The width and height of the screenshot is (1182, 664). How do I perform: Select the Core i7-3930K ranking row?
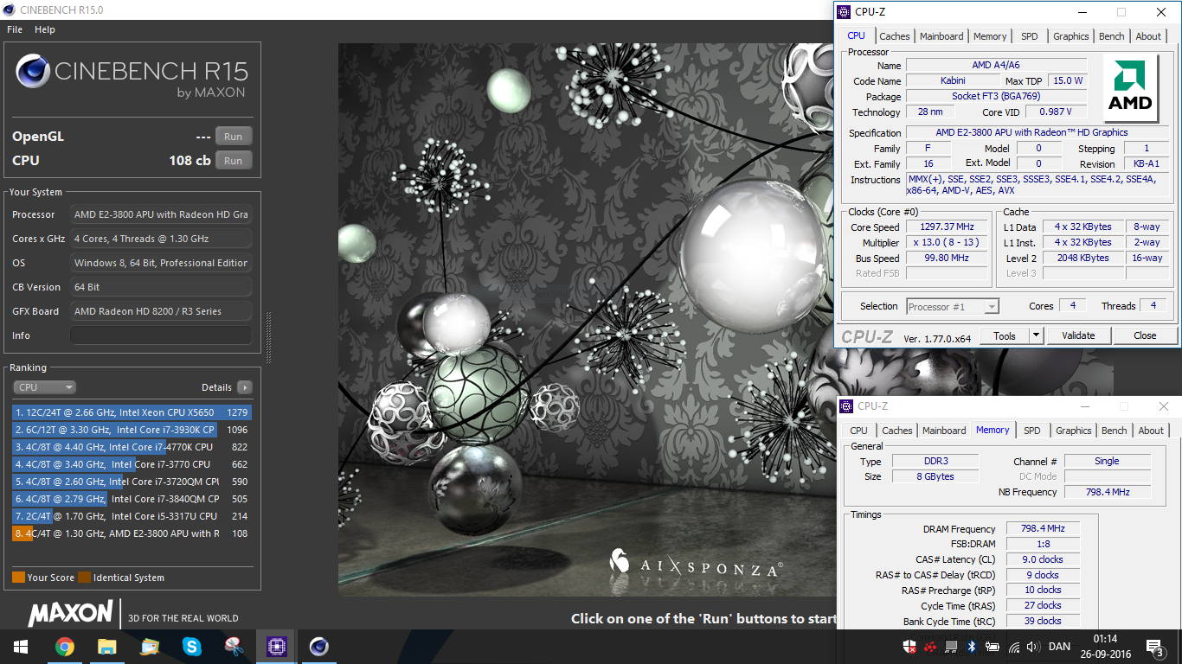pyautogui.click(x=132, y=430)
